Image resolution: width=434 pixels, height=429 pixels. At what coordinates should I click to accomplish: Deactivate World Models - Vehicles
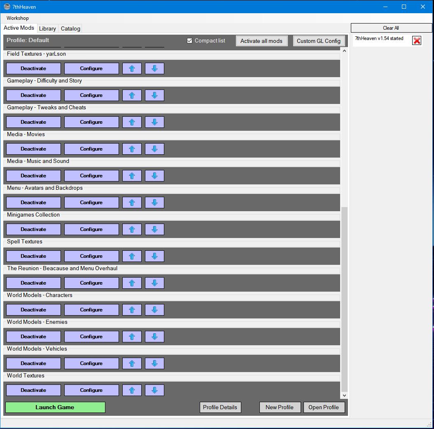click(x=33, y=363)
